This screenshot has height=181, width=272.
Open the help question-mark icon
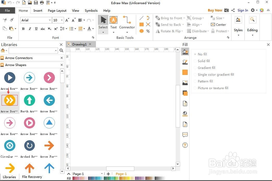[185, 145]
